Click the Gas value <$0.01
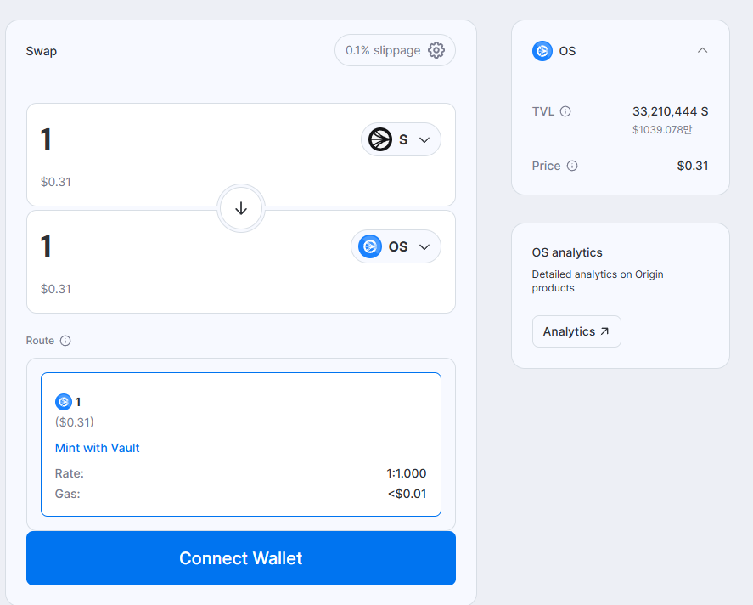This screenshot has width=753, height=605. click(x=407, y=494)
